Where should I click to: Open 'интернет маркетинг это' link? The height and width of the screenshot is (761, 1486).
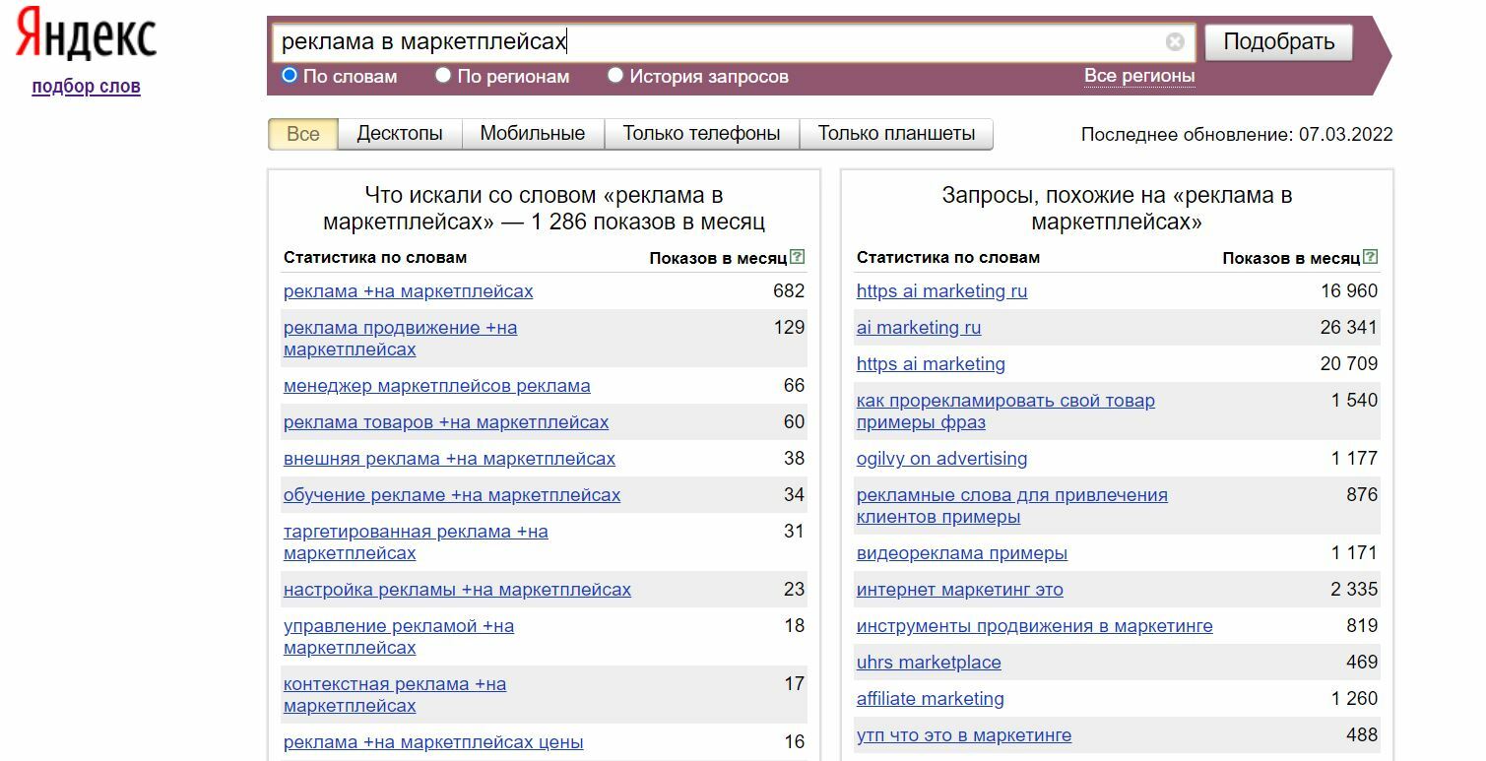point(960,590)
